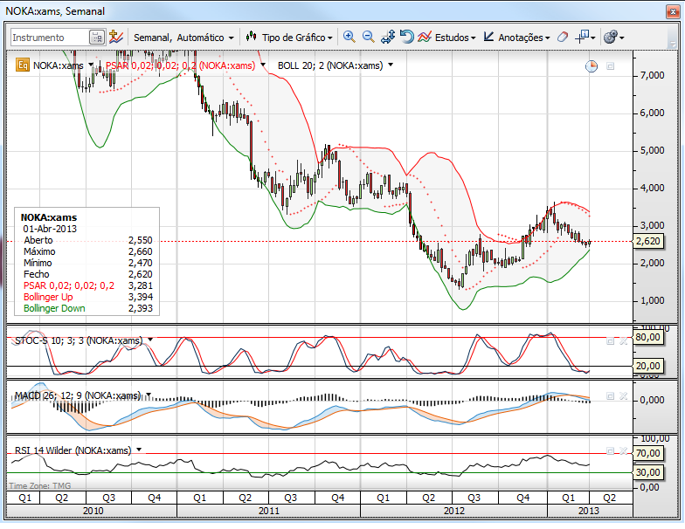This screenshot has height=529, width=685.
Task: Select the eraser tool icon
Action: [x=563, y=37]
